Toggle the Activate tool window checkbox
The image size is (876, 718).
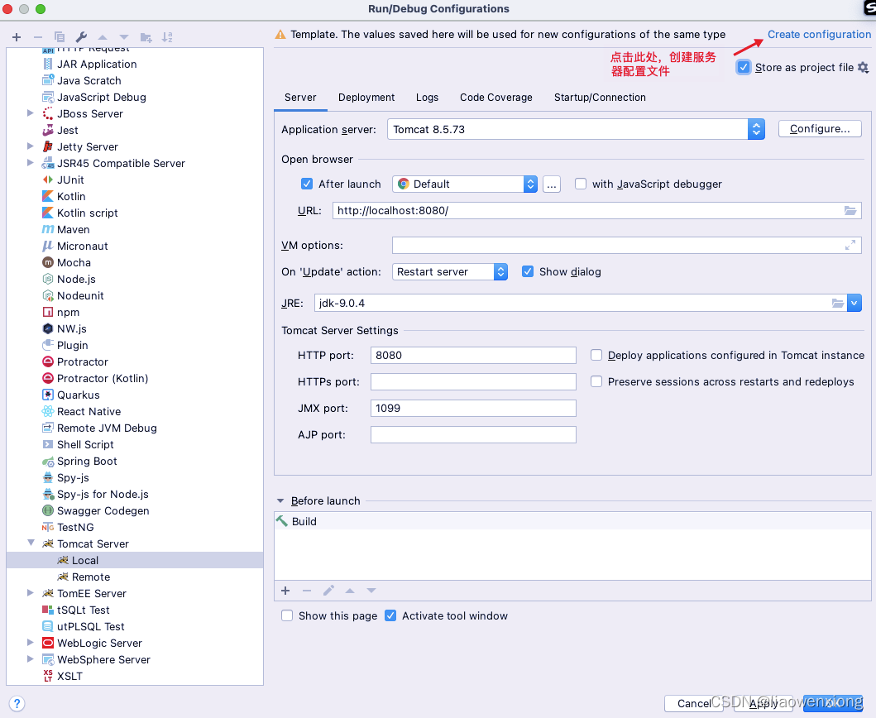pos(391,615)
